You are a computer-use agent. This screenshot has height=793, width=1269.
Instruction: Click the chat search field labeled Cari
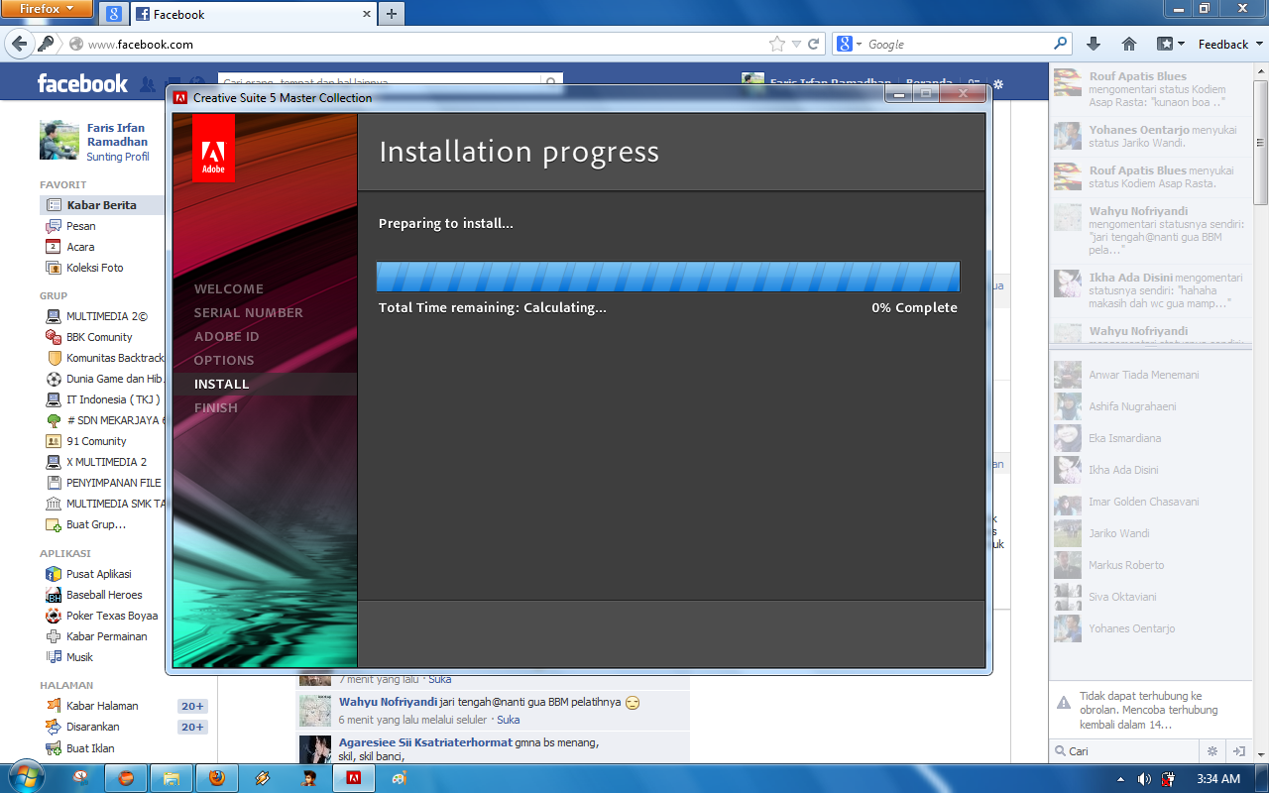click(x=1124, y=751)
